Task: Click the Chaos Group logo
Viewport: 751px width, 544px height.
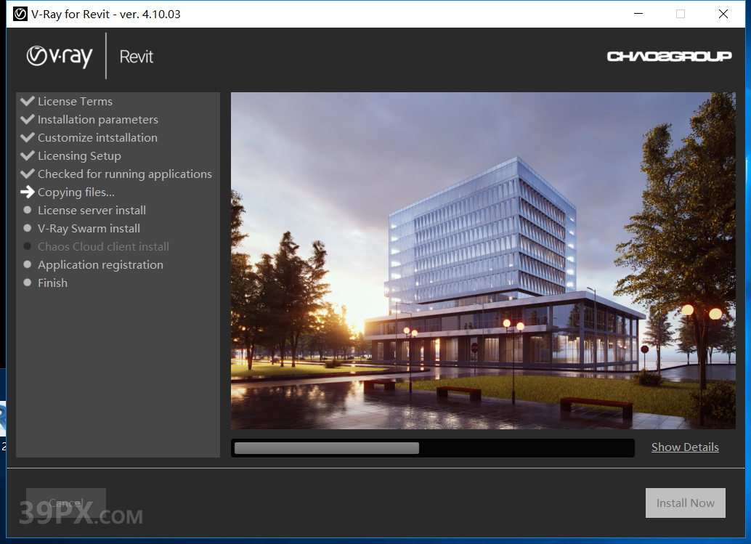Action: pos(669,57)
